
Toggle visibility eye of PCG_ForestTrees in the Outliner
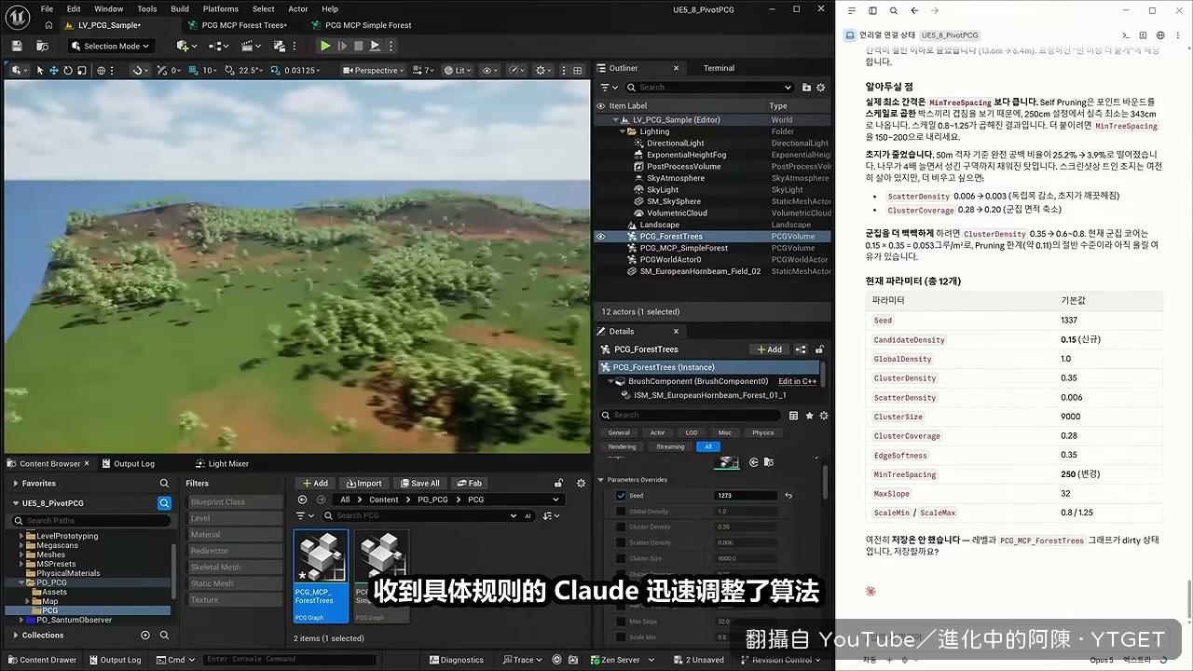(601, 237)
